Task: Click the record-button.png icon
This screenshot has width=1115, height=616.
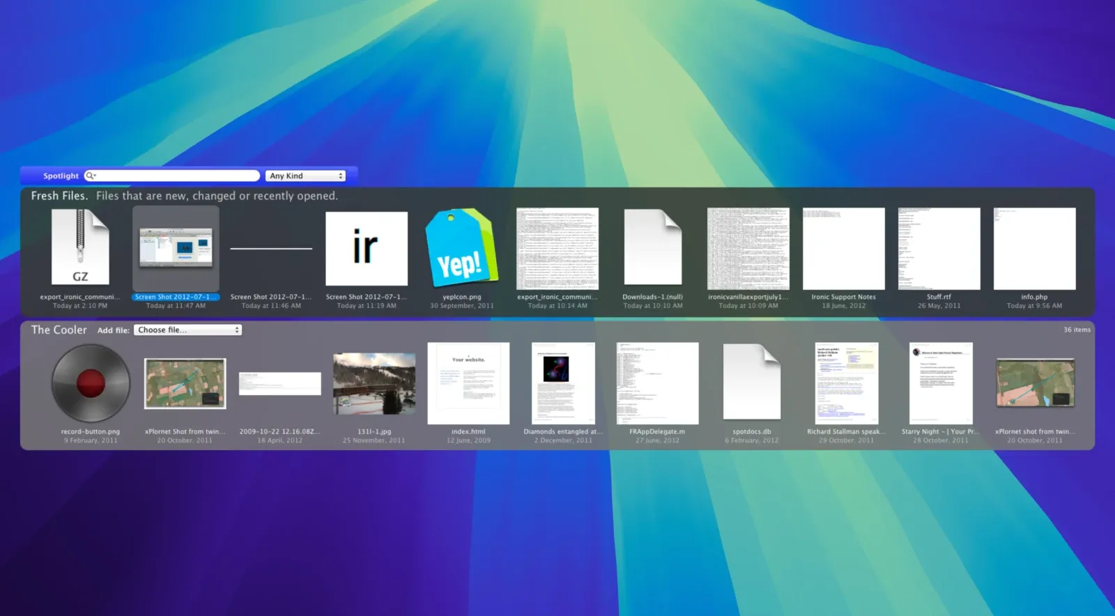Action: 91,383
